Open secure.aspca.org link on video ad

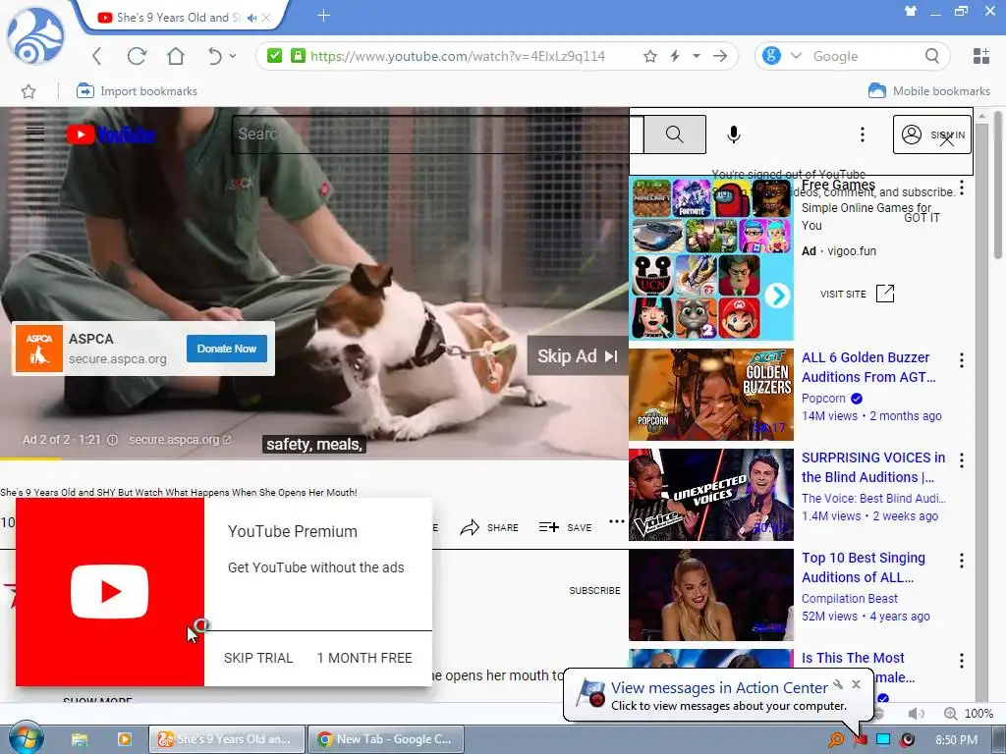(180, 440)
